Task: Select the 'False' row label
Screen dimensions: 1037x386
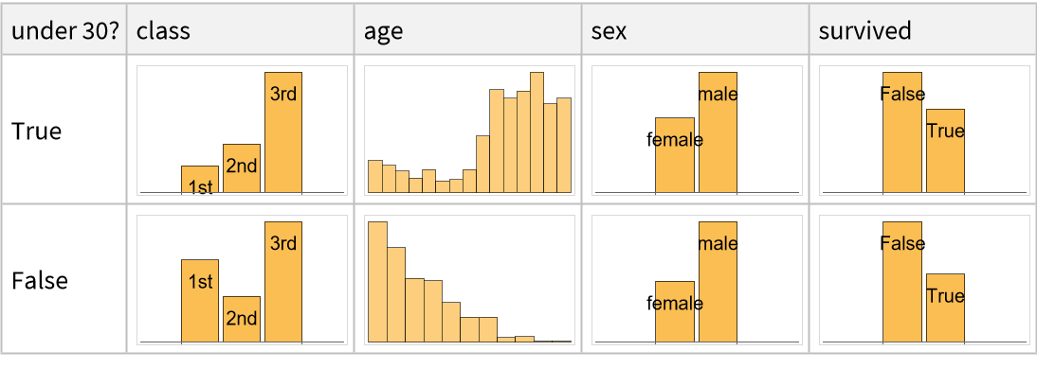Action: point(40,281)
